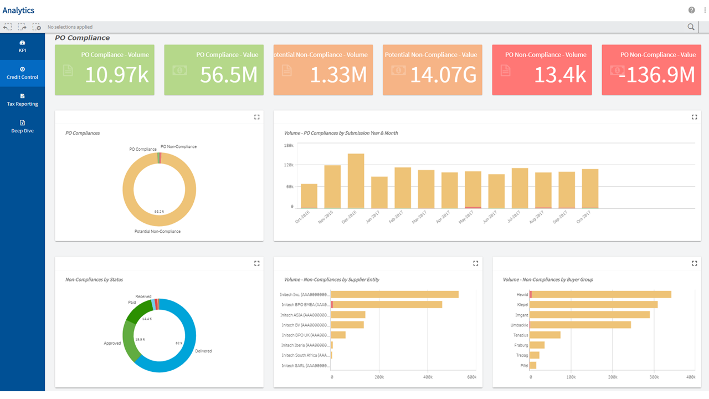Open the KPI sidebar tab

[x=22, y=46]
